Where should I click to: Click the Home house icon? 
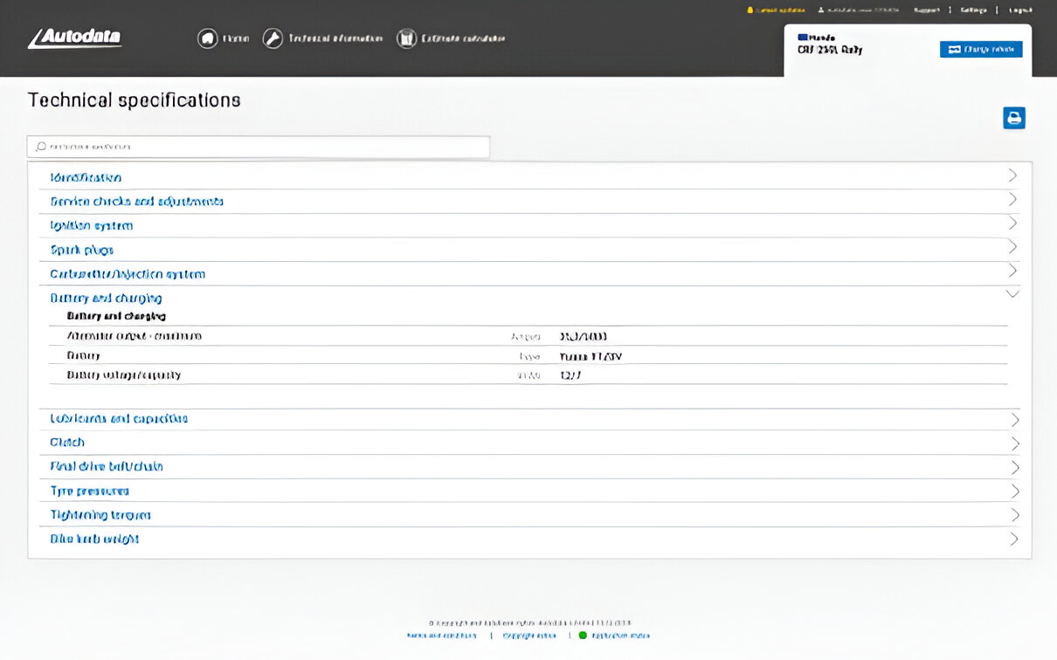(x=207, y=38)
